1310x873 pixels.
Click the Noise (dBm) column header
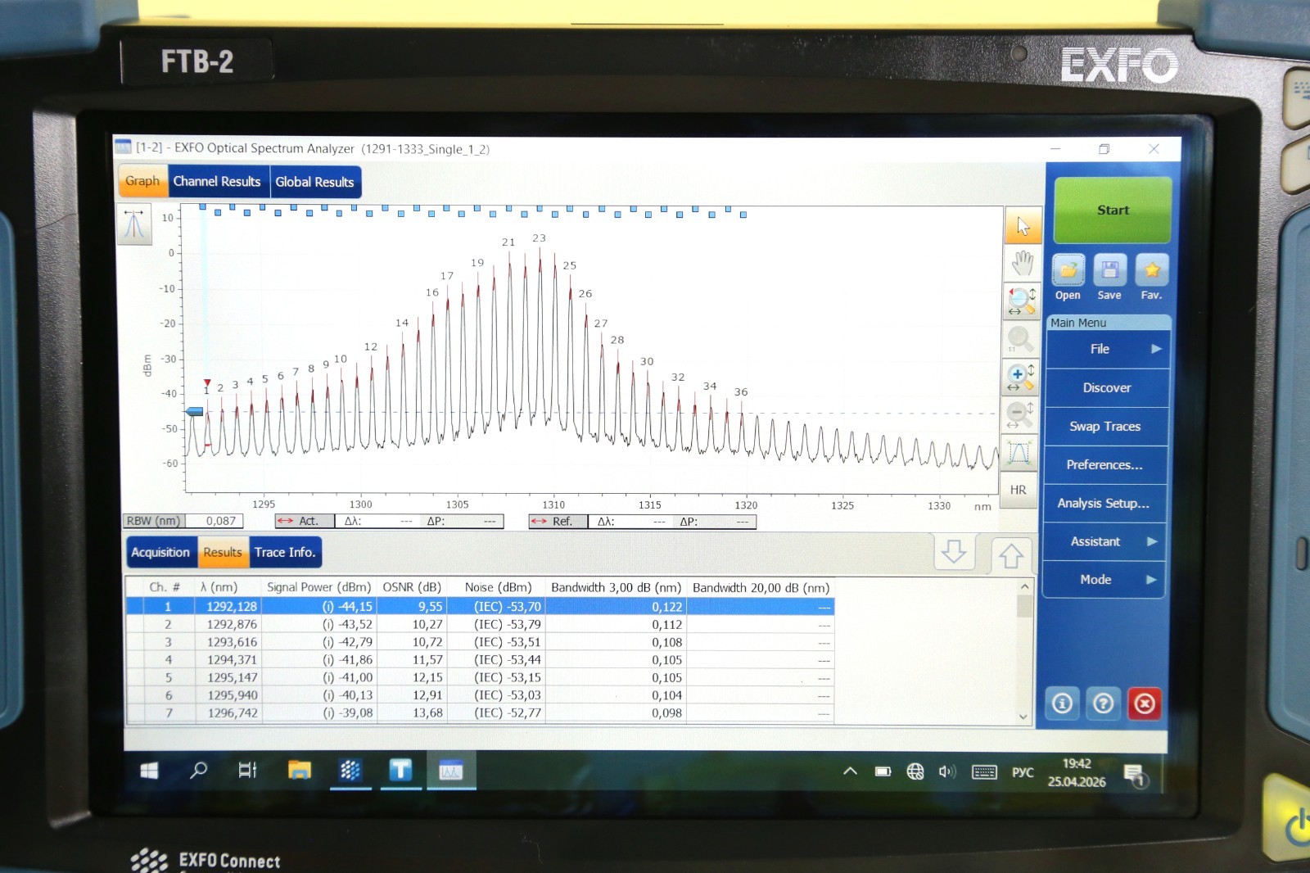click(498, 587)
